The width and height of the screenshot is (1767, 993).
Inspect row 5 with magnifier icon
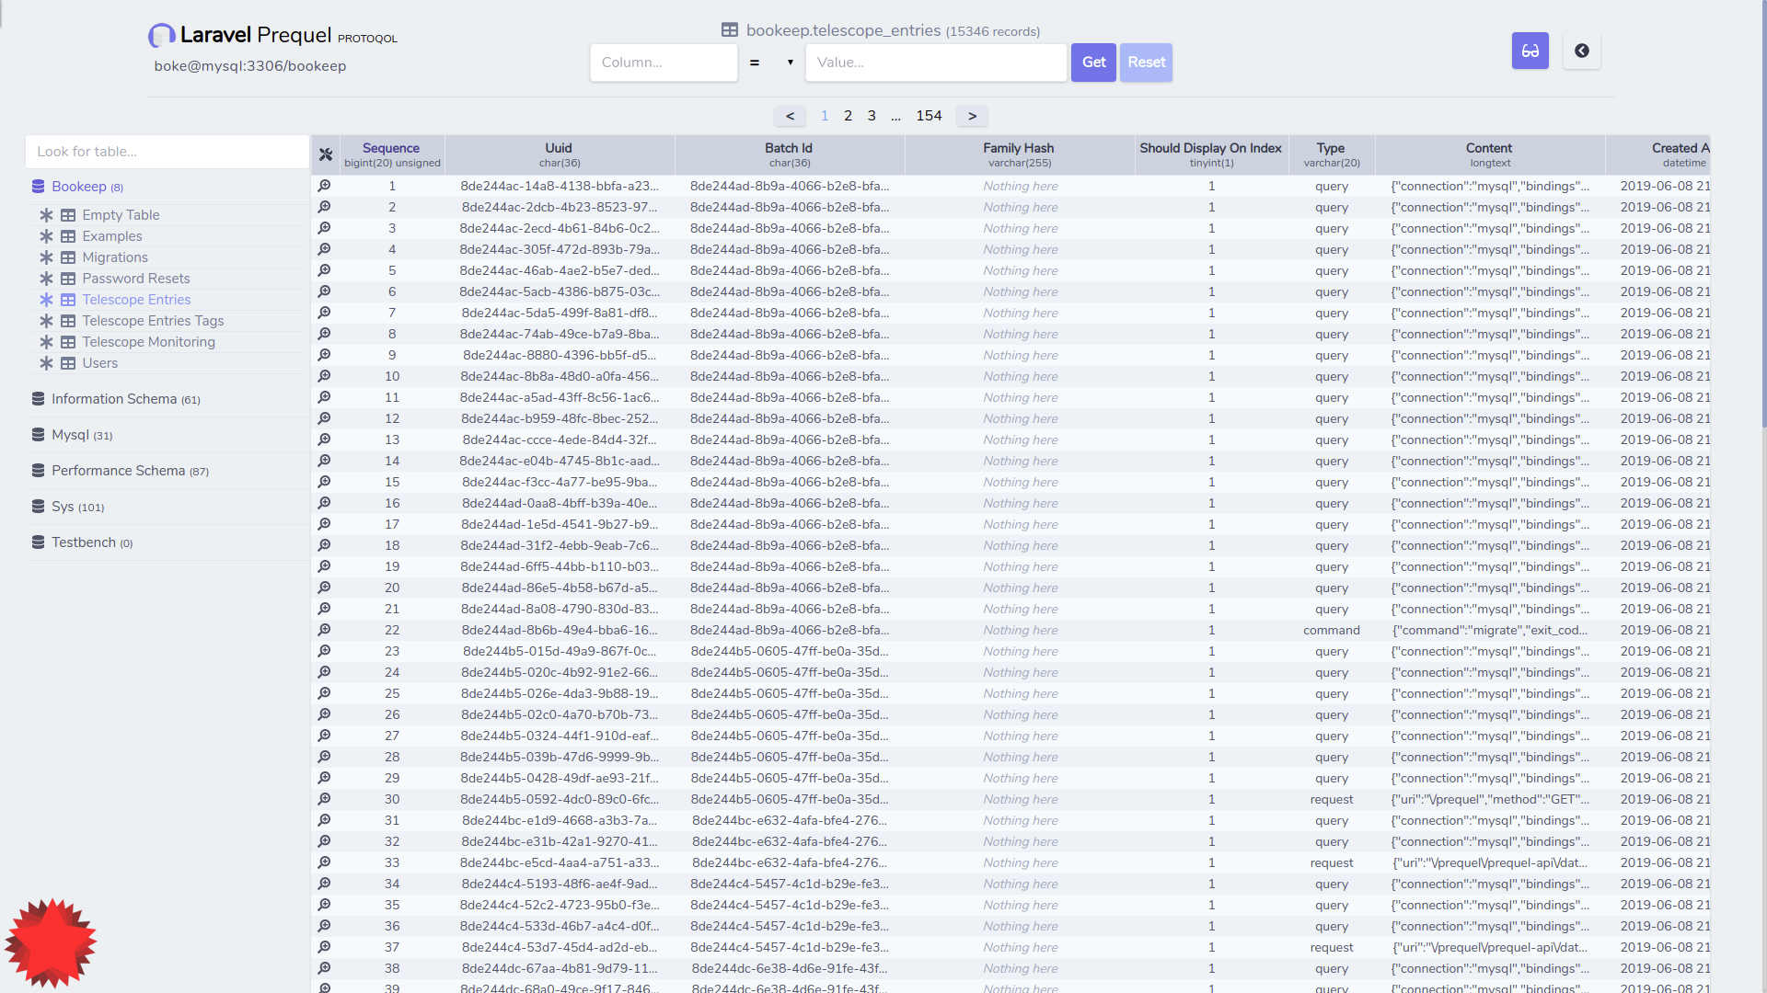325,270
